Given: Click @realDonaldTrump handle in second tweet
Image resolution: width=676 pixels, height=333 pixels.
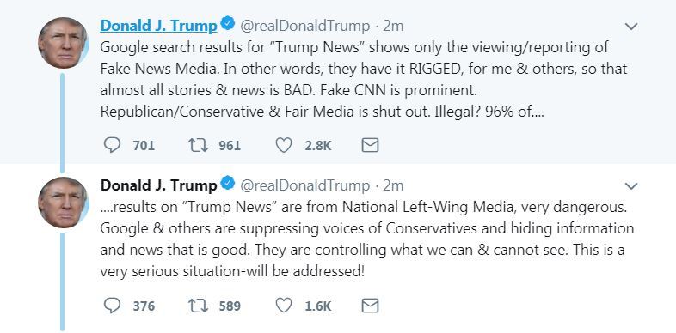Looking at the screenshot, I should (304, 186).
